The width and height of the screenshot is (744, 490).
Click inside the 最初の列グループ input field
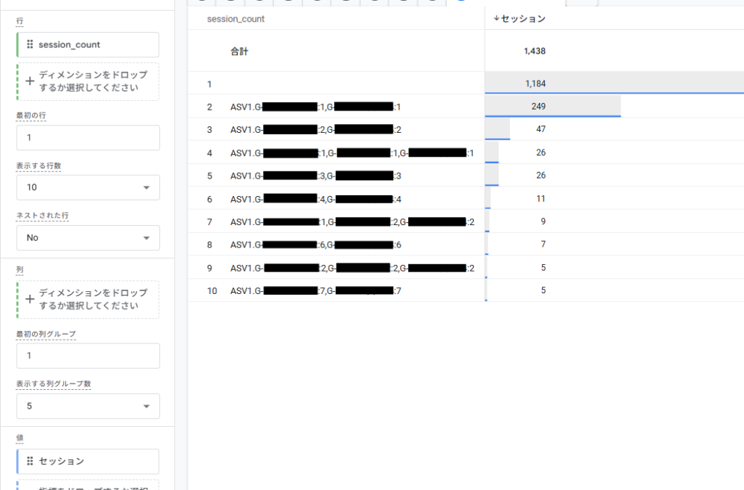point(87,356)
